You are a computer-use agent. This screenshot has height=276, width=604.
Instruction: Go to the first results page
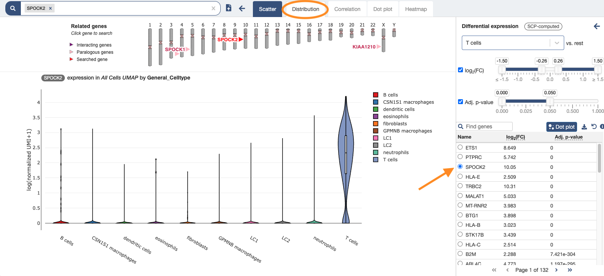pyautogui.click(x=494, y=270)
